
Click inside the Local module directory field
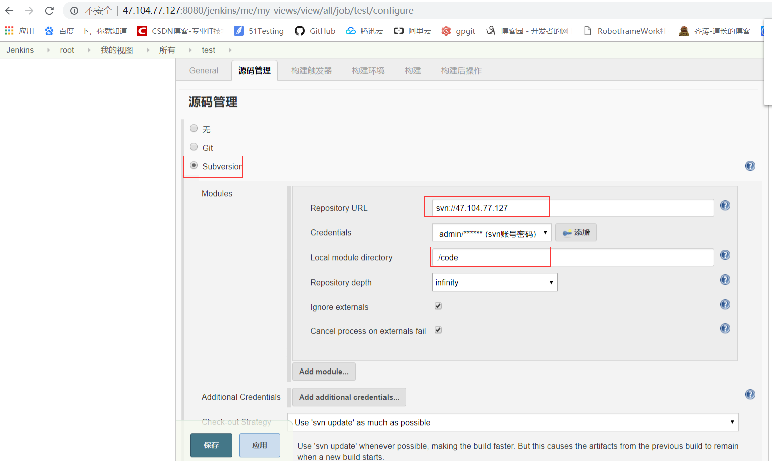(x=490, y=257)
